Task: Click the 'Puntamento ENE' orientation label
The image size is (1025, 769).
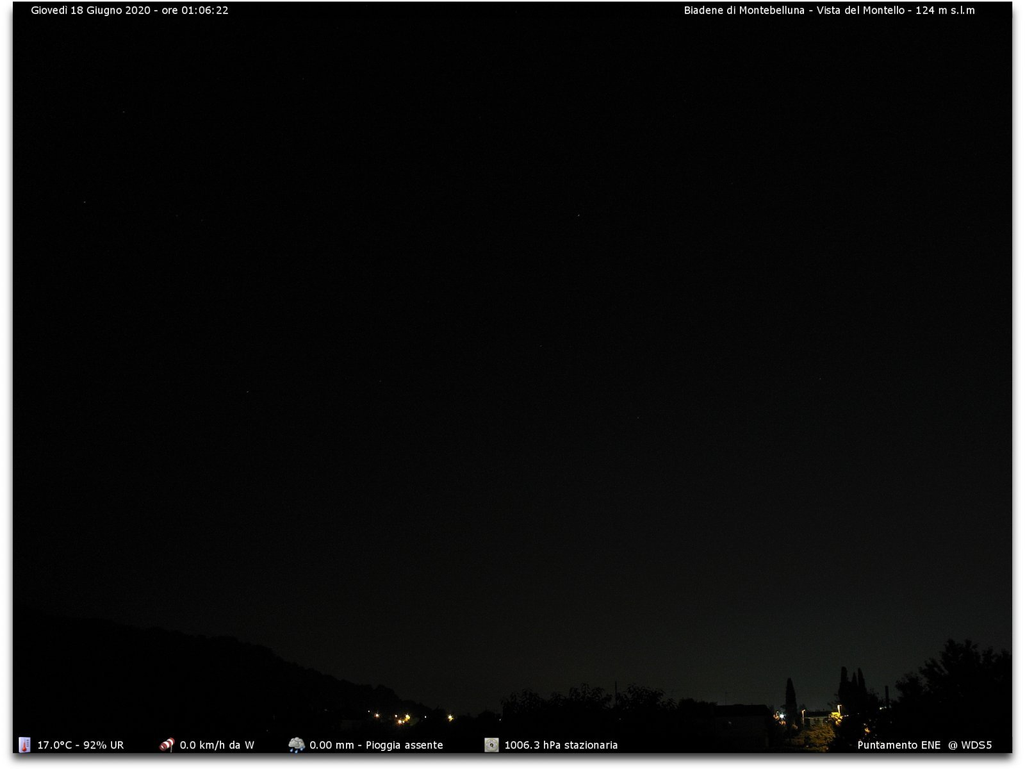Action: 899,745
